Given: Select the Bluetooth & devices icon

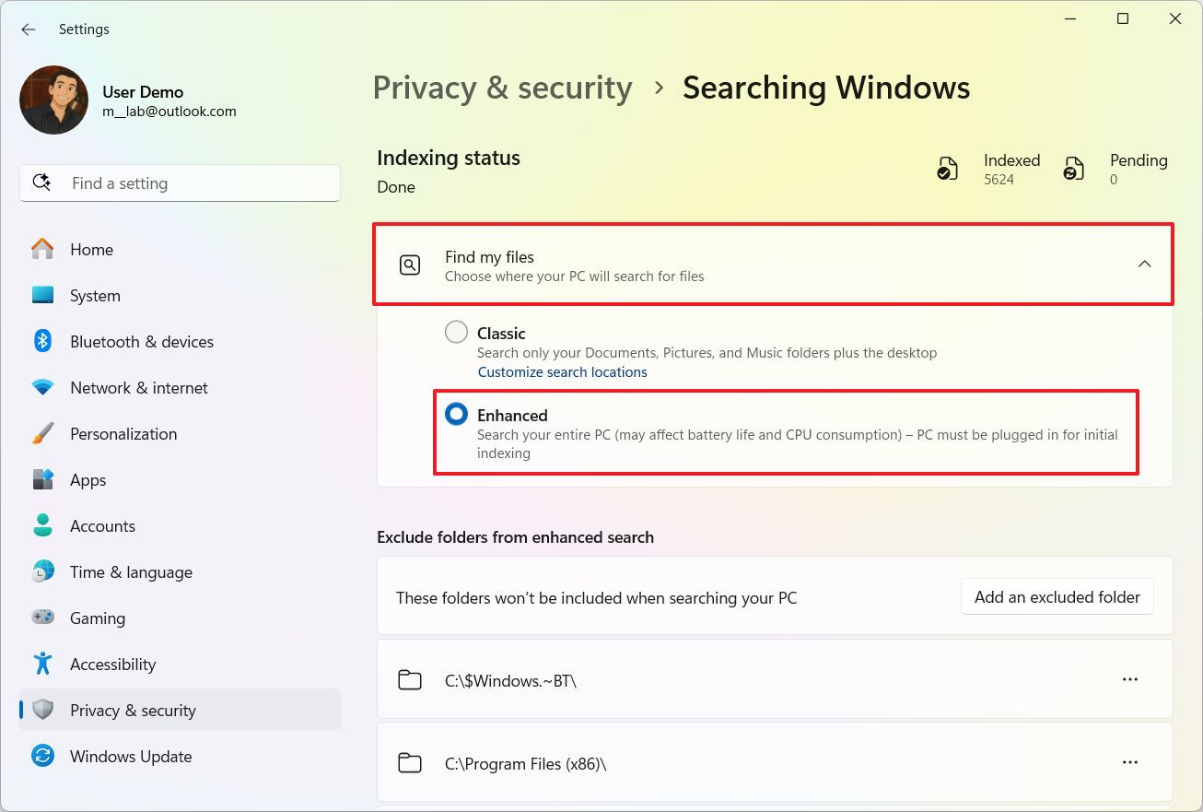Looking at the screenshot, I should coord(42,341).
